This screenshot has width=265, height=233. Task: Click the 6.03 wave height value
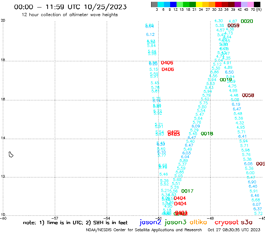(x=187, y=153)
